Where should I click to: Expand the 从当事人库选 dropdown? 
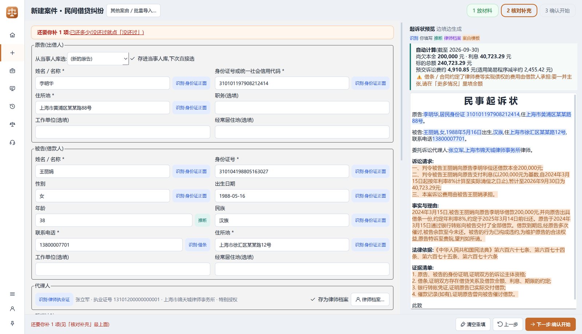(98, 59)
